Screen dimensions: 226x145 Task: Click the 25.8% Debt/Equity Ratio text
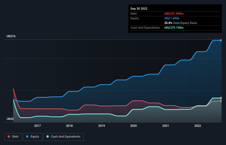click(x=181, y=23)
